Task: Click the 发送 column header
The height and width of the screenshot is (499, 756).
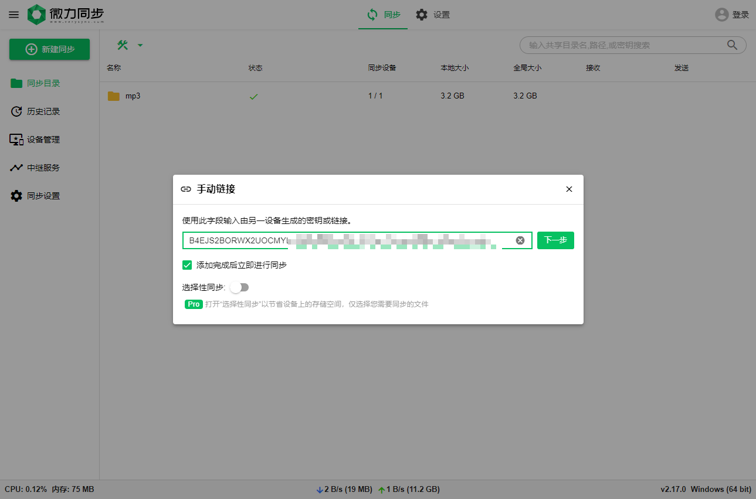Action: pyautogui.click(x=682, y=68)
